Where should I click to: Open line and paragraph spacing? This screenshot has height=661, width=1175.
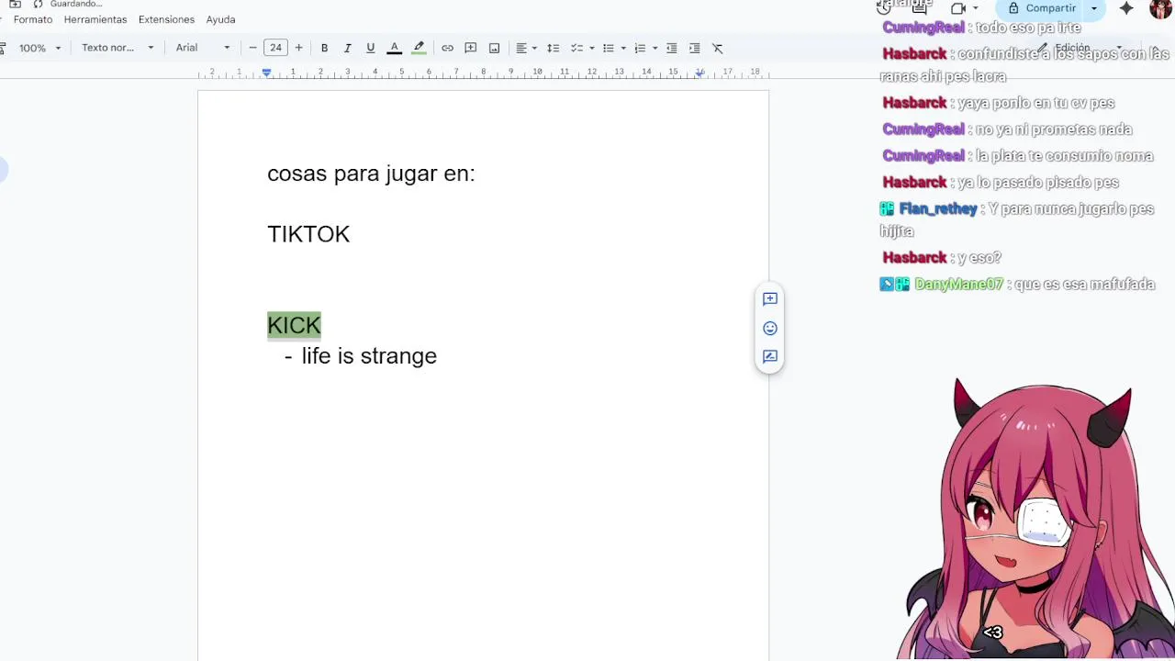[553, 48]
